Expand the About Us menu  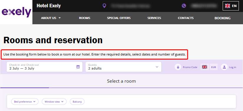tap(51, 18)
